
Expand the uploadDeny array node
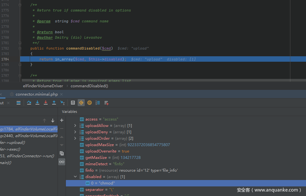point(75,132)
